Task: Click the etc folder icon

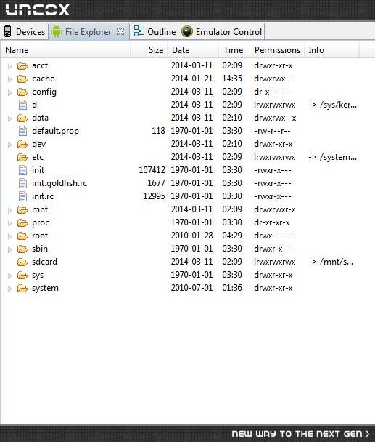Action: (22, 157)
